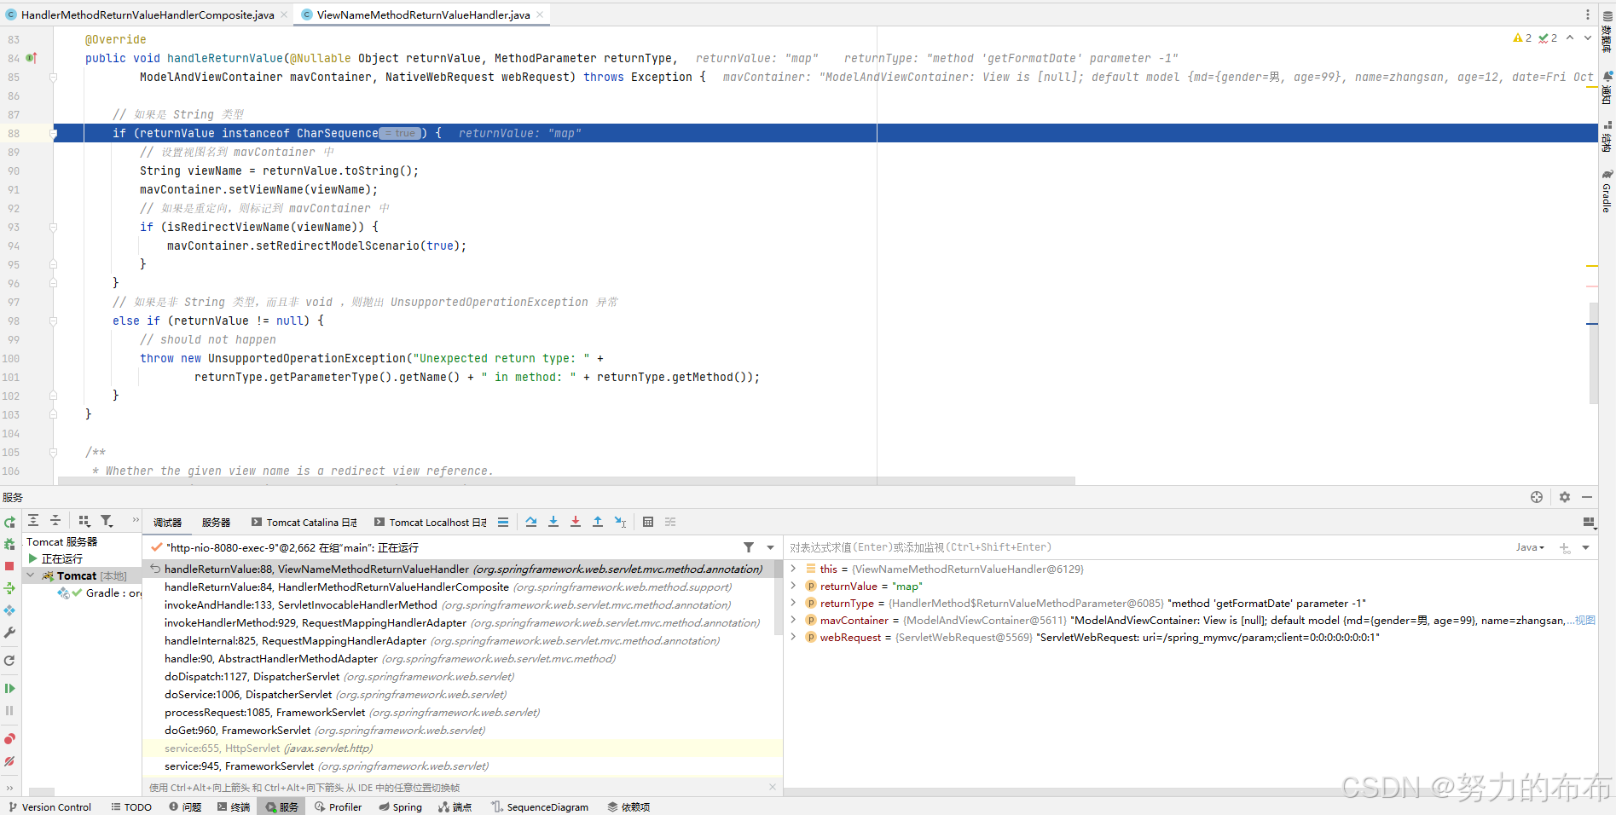
Task: Collapse the Tomcat node in services tree
Action: [x=31, y=575]
